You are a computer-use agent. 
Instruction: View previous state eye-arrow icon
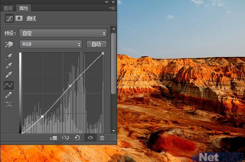[65, 138]
